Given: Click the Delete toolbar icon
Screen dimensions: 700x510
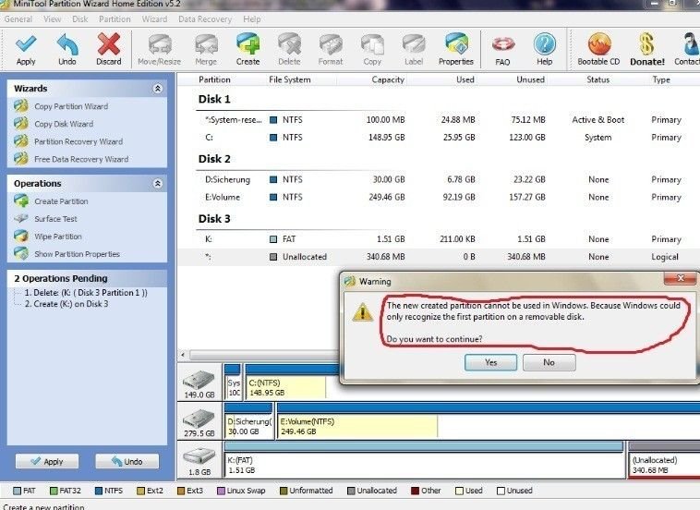Looking at the screenshot, I should tap(289, 44).
